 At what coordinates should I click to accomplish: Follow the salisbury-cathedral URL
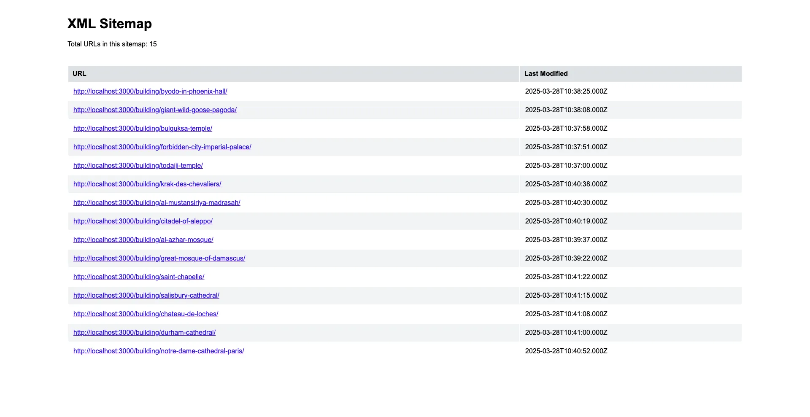point(146,296)
